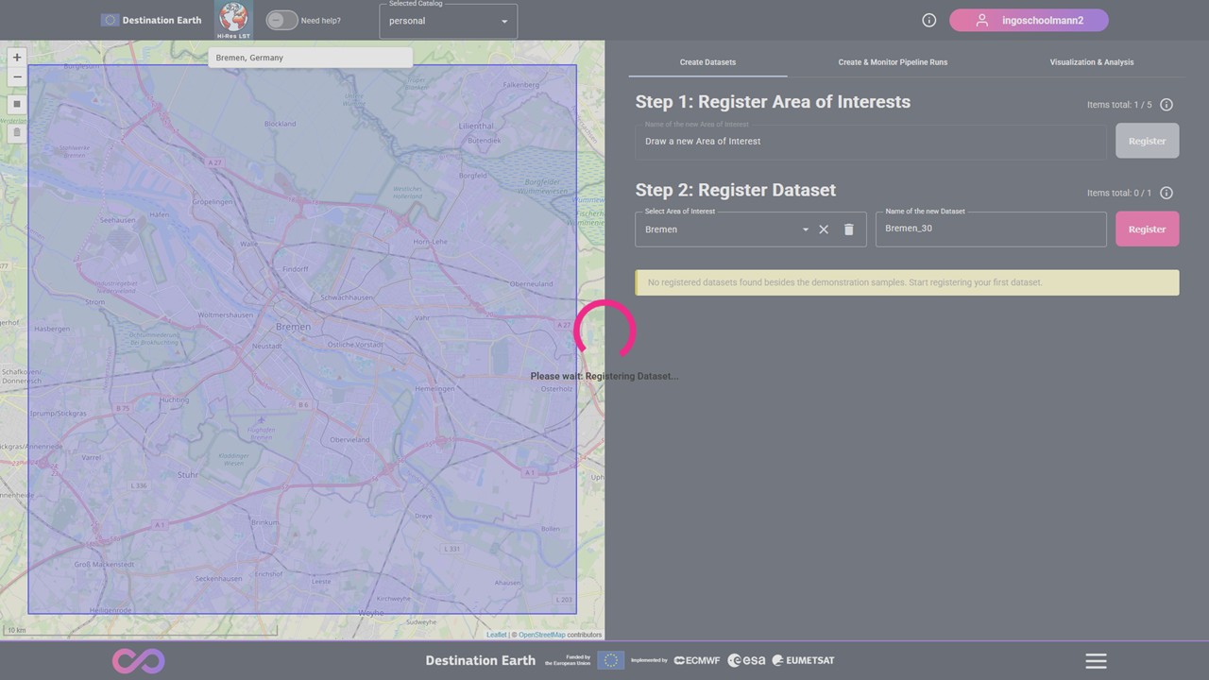Open the Visualization & Analysis tab
This screenshot has width=1209, height=680.
click(1091, 62)
